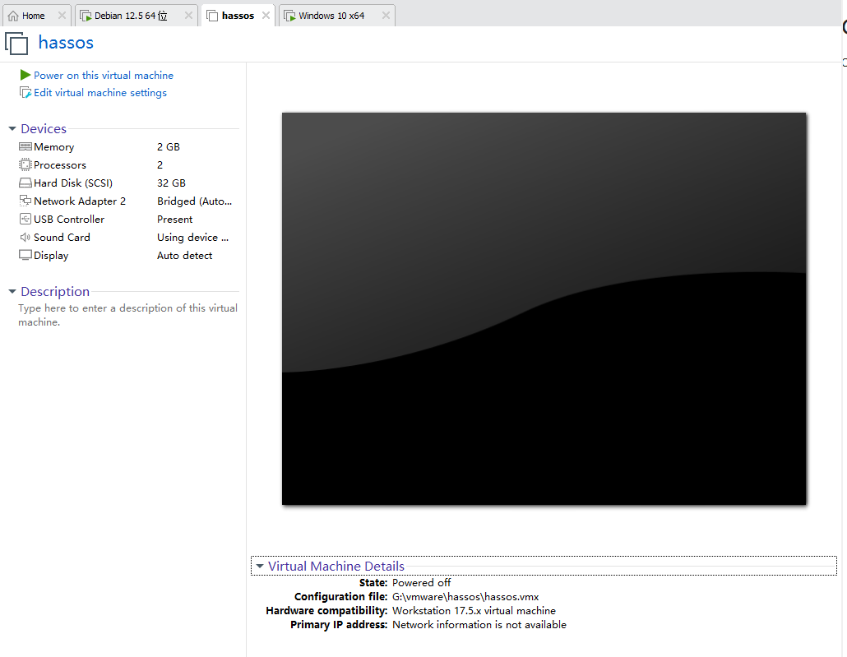Open the Hard Disk (SCSI) device icon
This screenshot has width=847, height=657.
pos(24,183)
